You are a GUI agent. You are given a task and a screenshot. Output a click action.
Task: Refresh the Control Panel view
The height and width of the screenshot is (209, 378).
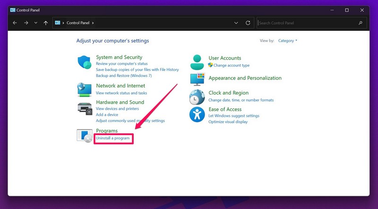point(248,23)
